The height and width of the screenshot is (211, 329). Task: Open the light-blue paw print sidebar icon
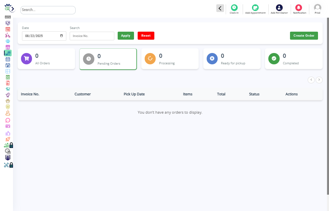click(8, 41)
